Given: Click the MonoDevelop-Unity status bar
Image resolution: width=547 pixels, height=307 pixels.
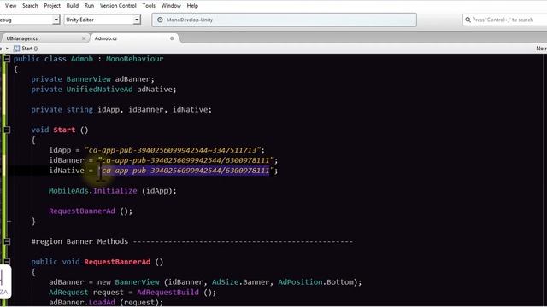Looking at the screenshot, I should pos(284,20).
